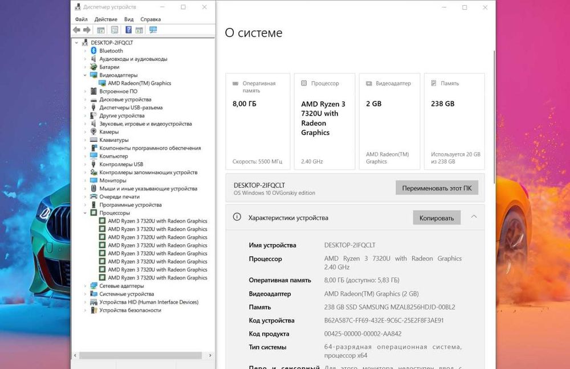Viewport: 570px width, 369px height.
Task: Click the icon in the Видеоадаптер card
Action: click(369, 83)
